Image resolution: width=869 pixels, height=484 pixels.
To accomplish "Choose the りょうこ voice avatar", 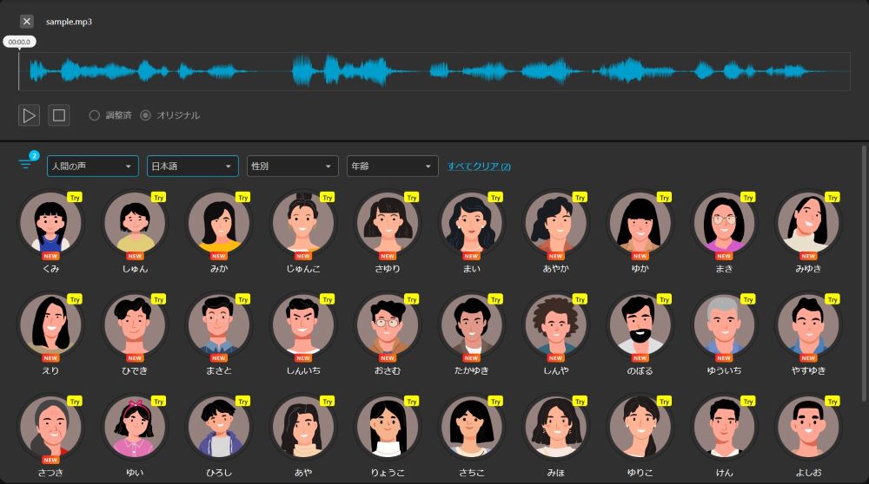I will click(388, 426).
